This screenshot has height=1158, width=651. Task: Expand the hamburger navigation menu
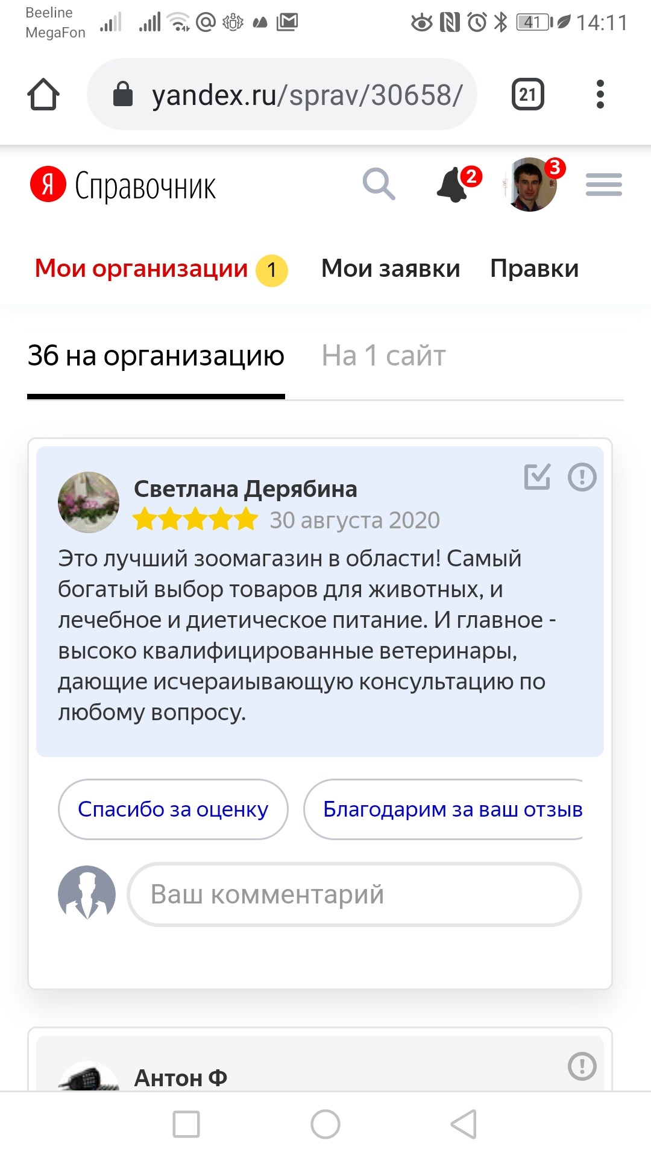[x=604, y=185]
